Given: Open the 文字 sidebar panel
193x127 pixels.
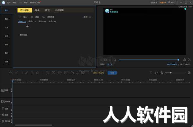Looking at the screenshot, I should 6,27.
